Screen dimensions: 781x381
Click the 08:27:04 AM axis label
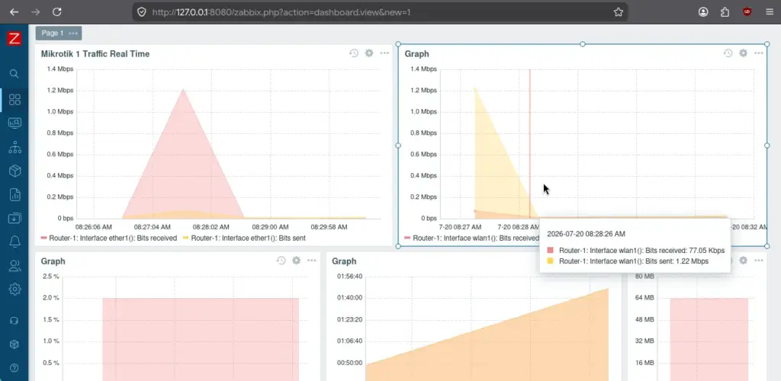(152, 227)
